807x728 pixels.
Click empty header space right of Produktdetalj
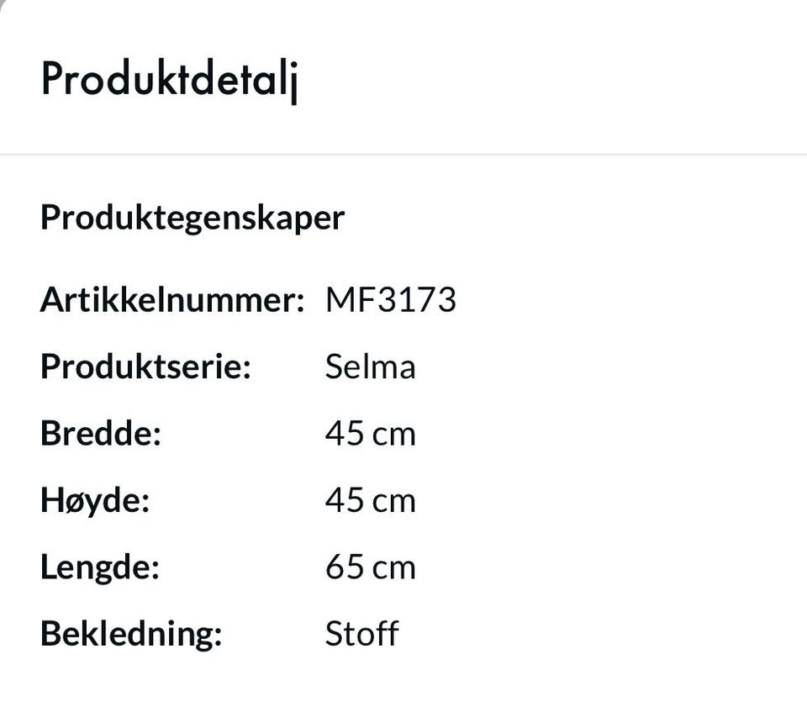[x=546, y=81]
